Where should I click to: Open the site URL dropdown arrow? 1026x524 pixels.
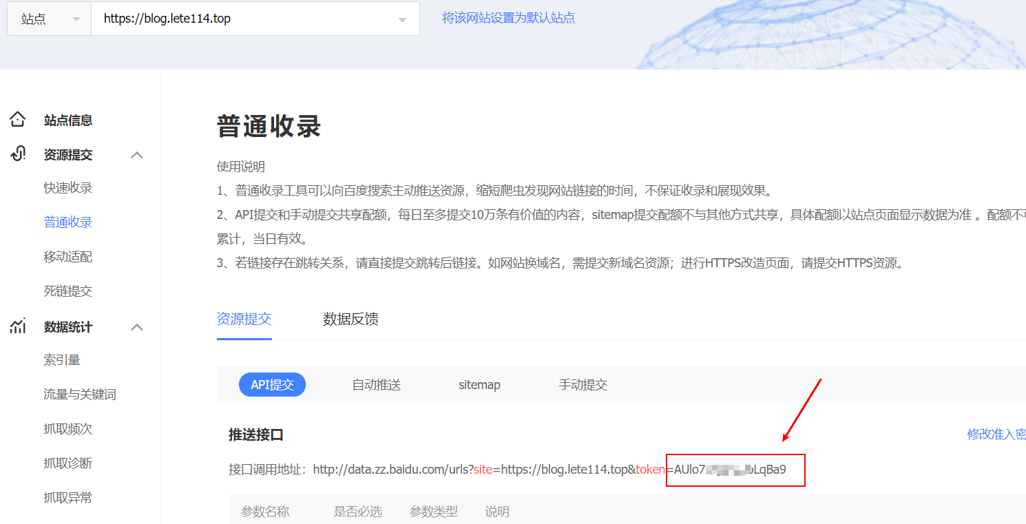point(402,19)
